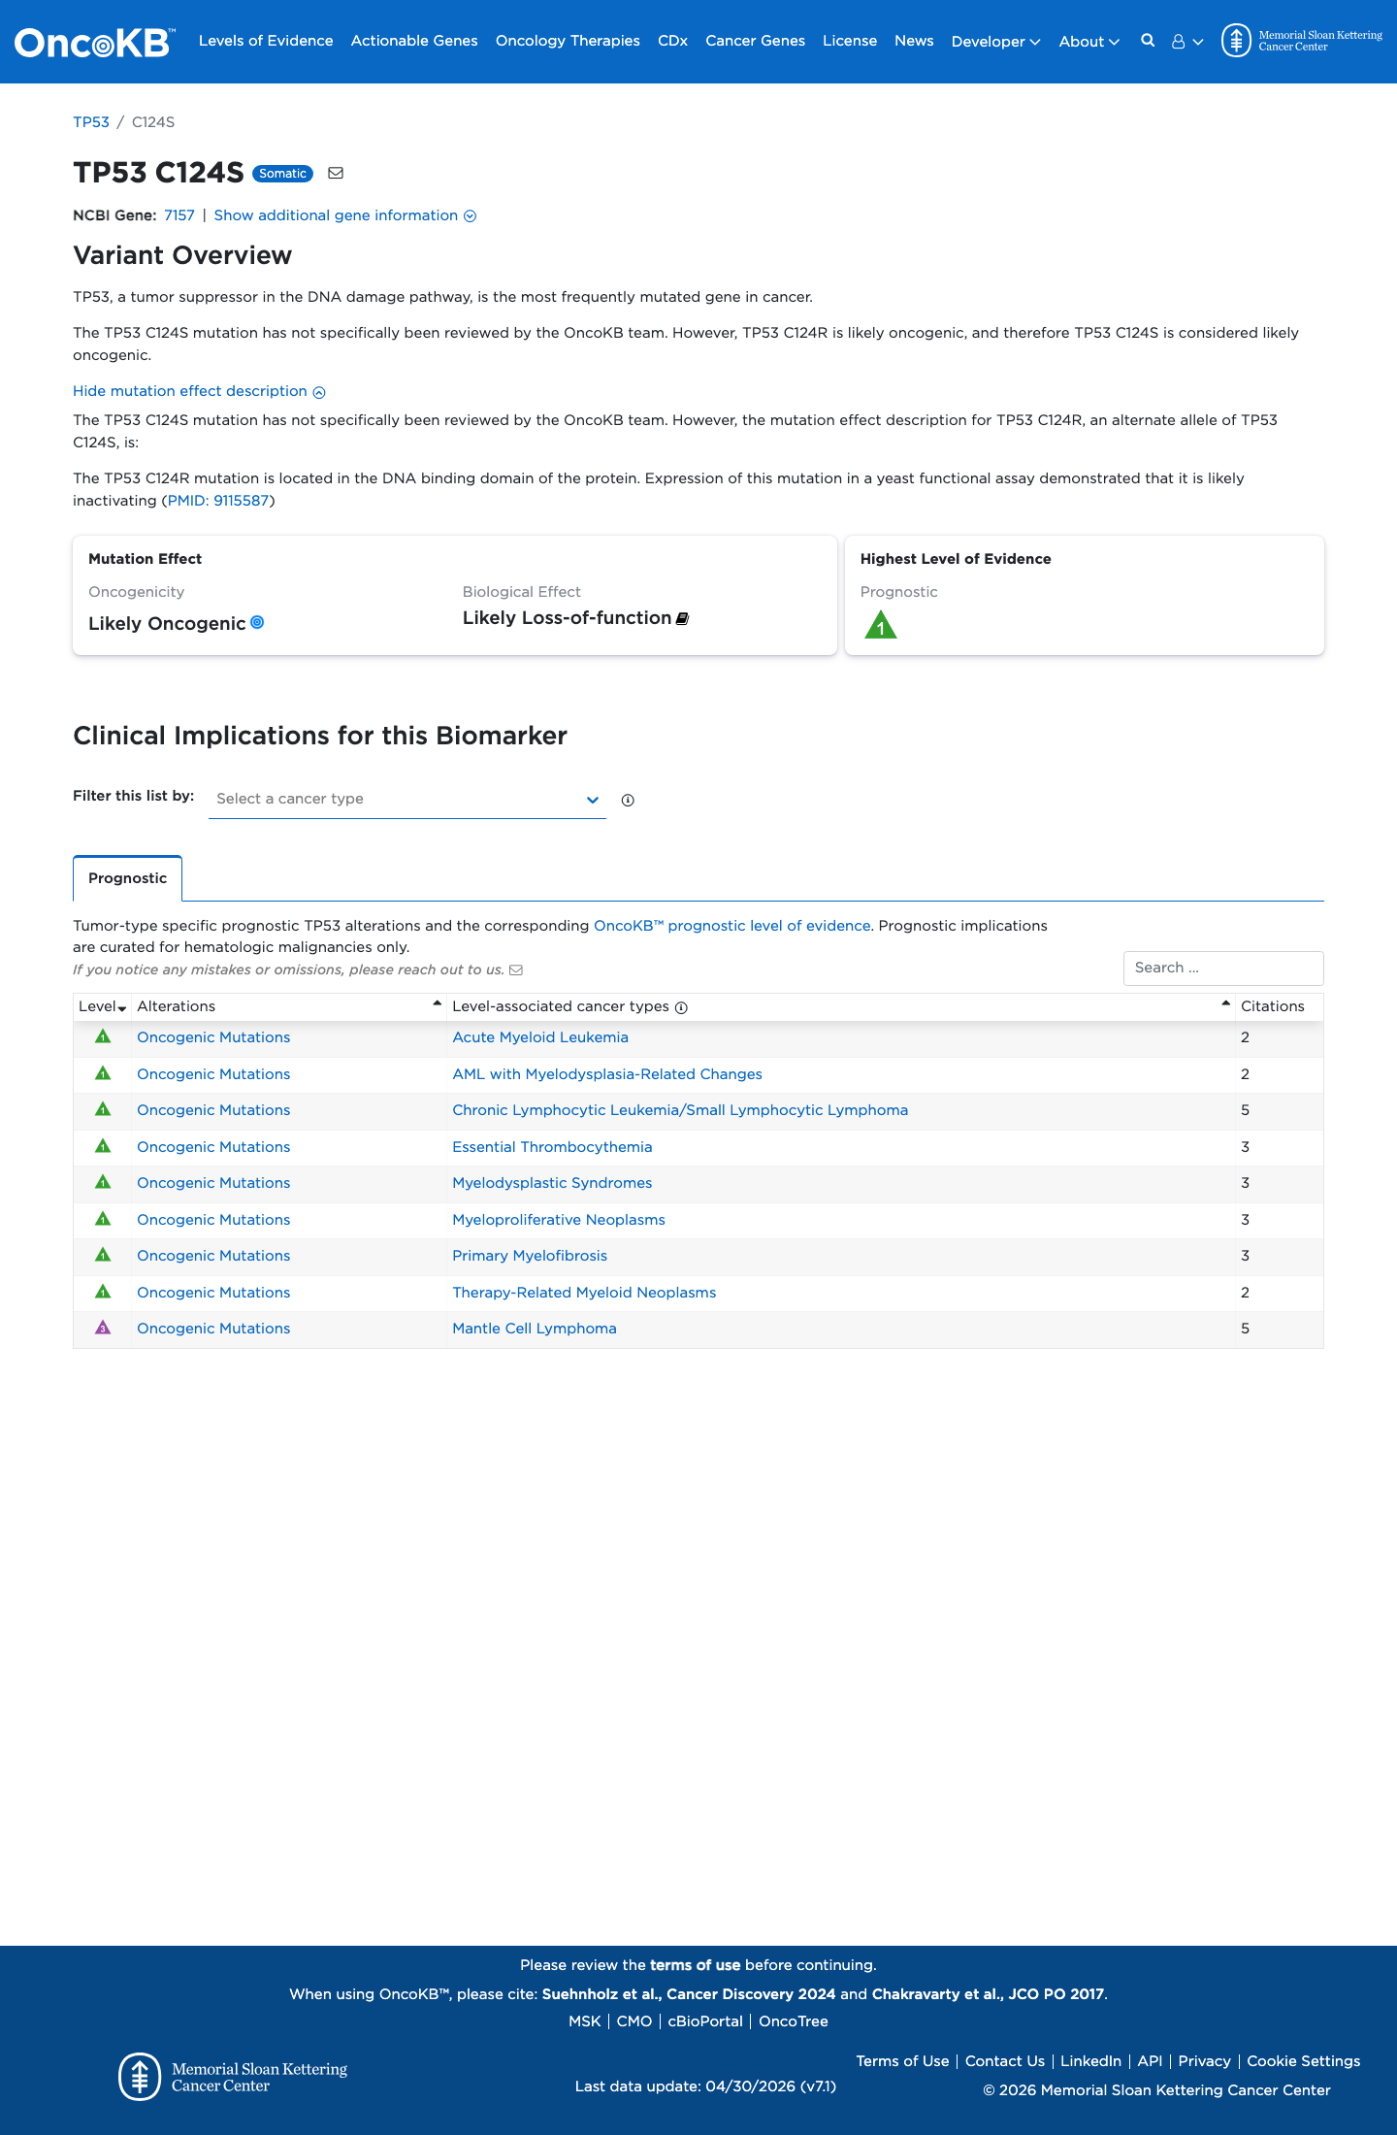
Task: Open Therapy-Related Myeloid Neoplasms link
Action: (584, 1293)
